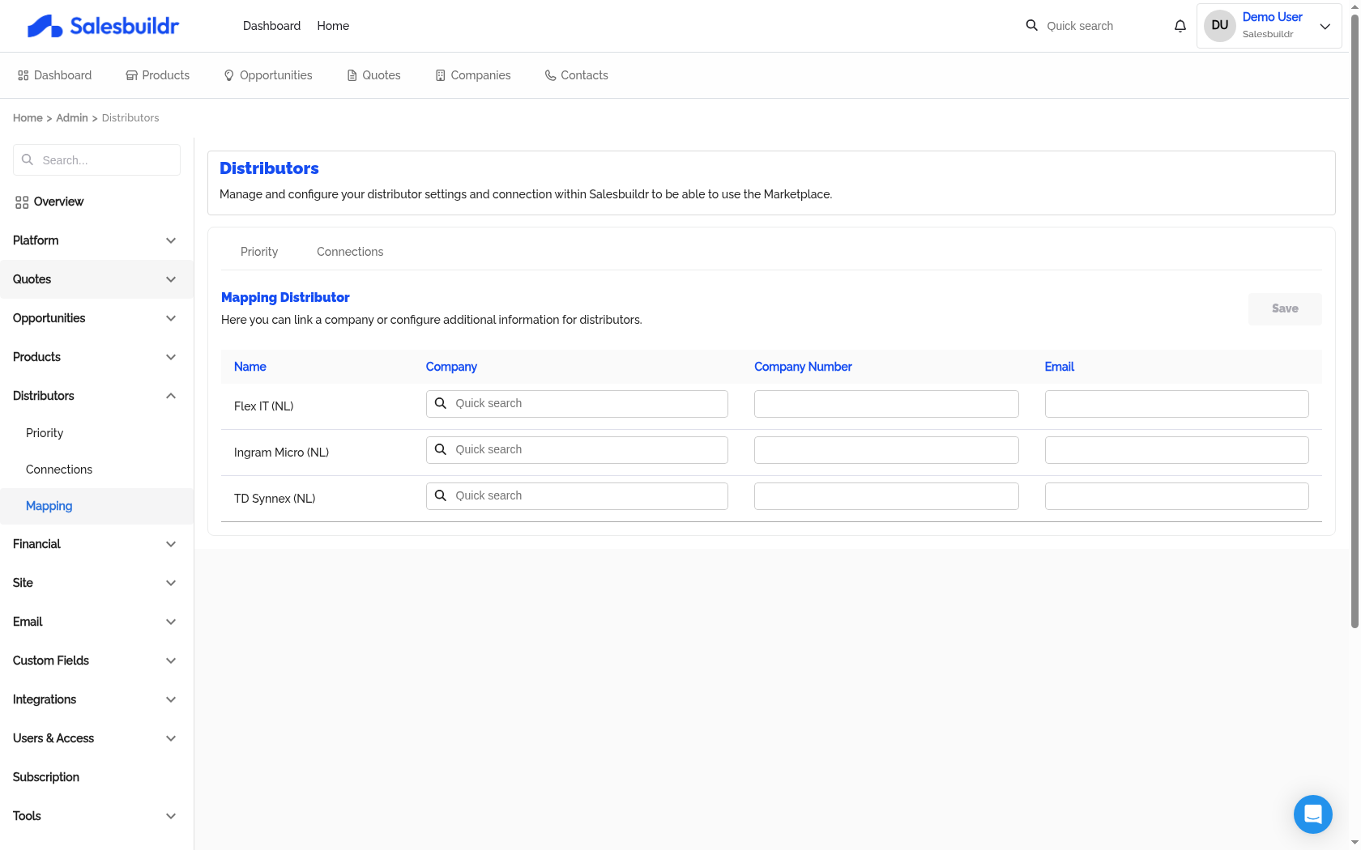1361x850 pixels.
Task: Sort by the Email column header
Action: click(x=1060, y=367)
